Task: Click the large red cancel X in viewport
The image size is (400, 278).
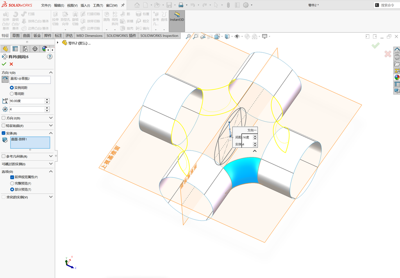Action: [388, 54]
